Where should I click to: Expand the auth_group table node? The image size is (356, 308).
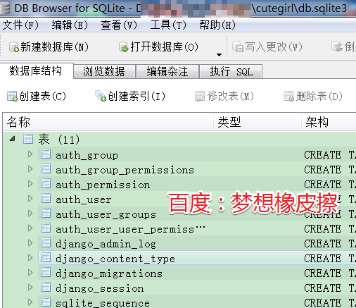point(30,154)
